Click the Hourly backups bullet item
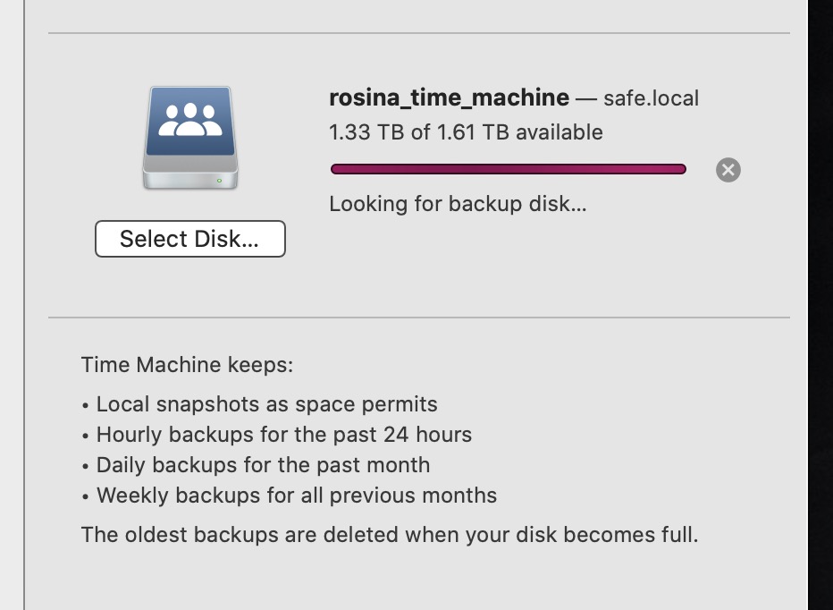The image size is (833, 610). [285, 434]
